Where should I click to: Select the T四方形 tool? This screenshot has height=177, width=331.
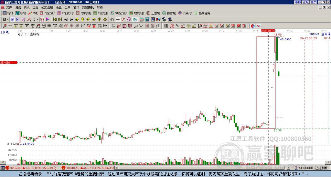click(x=101, y=13)
